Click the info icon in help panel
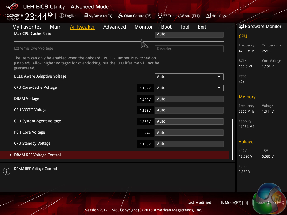This screenshot has height=215, width=287. pos(7,171)
